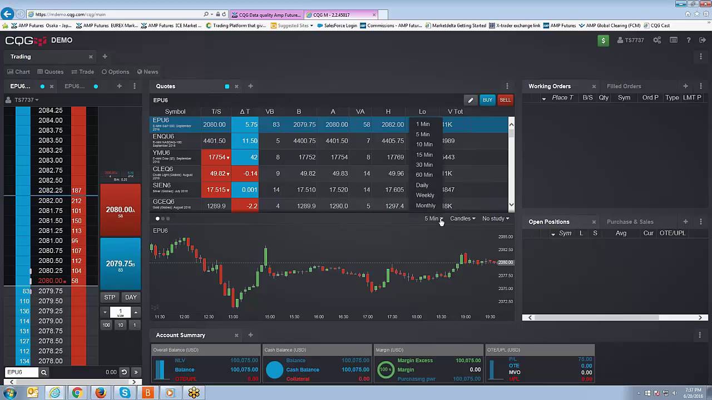Screen dimensions: 712x400
Task: Open the Options widget from the toolbar
Action: 115,72
